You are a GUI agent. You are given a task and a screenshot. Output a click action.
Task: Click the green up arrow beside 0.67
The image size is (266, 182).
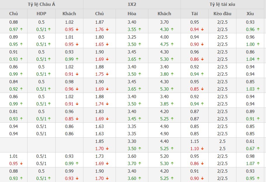[x=258, y=148]
